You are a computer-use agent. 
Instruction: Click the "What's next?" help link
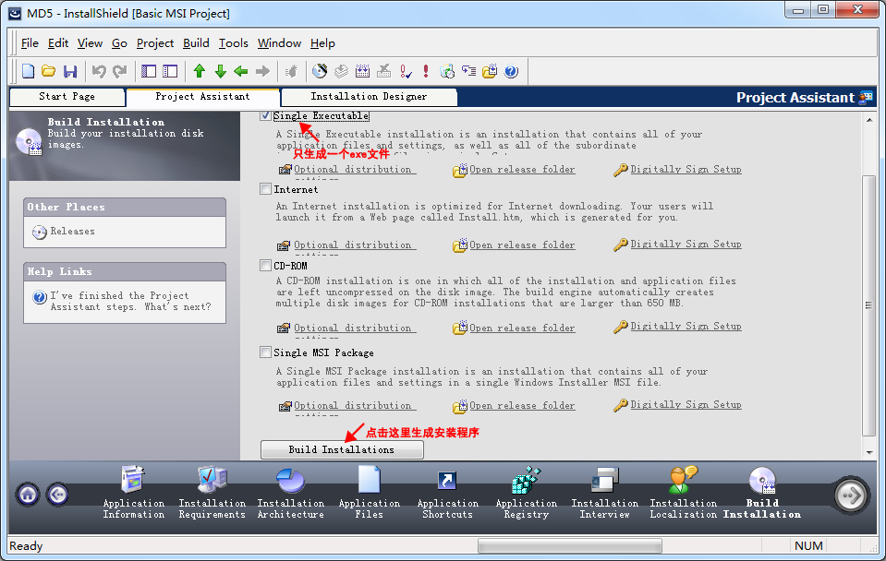pos(130,301)
